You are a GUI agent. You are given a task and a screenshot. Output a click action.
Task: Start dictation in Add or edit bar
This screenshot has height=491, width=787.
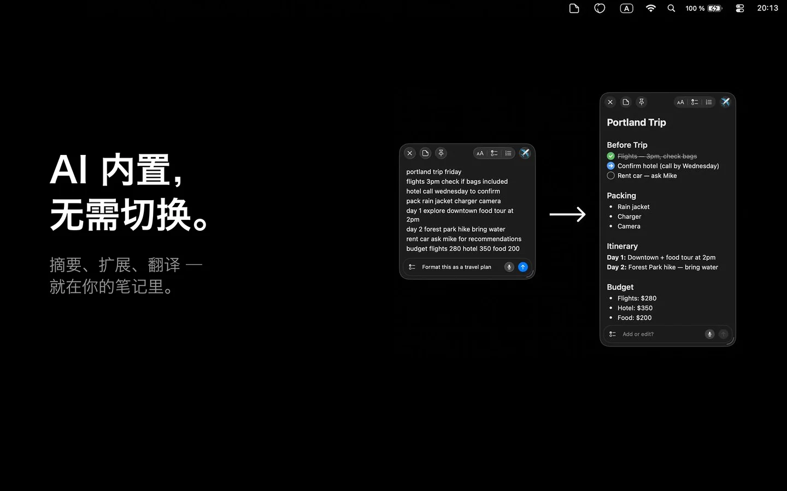coord(709,334)
